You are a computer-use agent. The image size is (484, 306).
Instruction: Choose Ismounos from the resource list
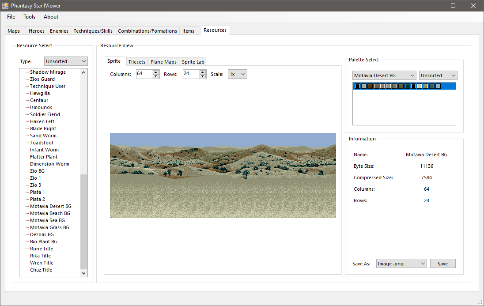click(41, 107)
